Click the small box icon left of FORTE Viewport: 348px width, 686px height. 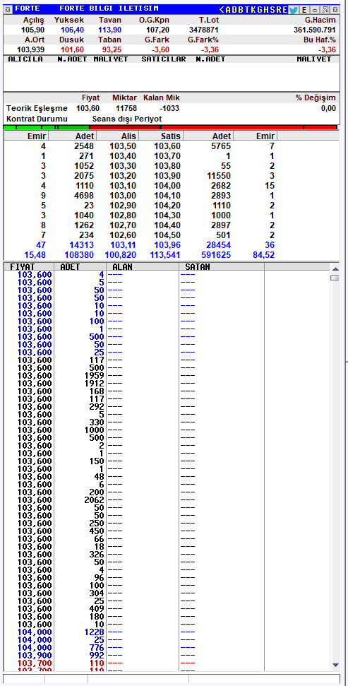tap(8, 9)
